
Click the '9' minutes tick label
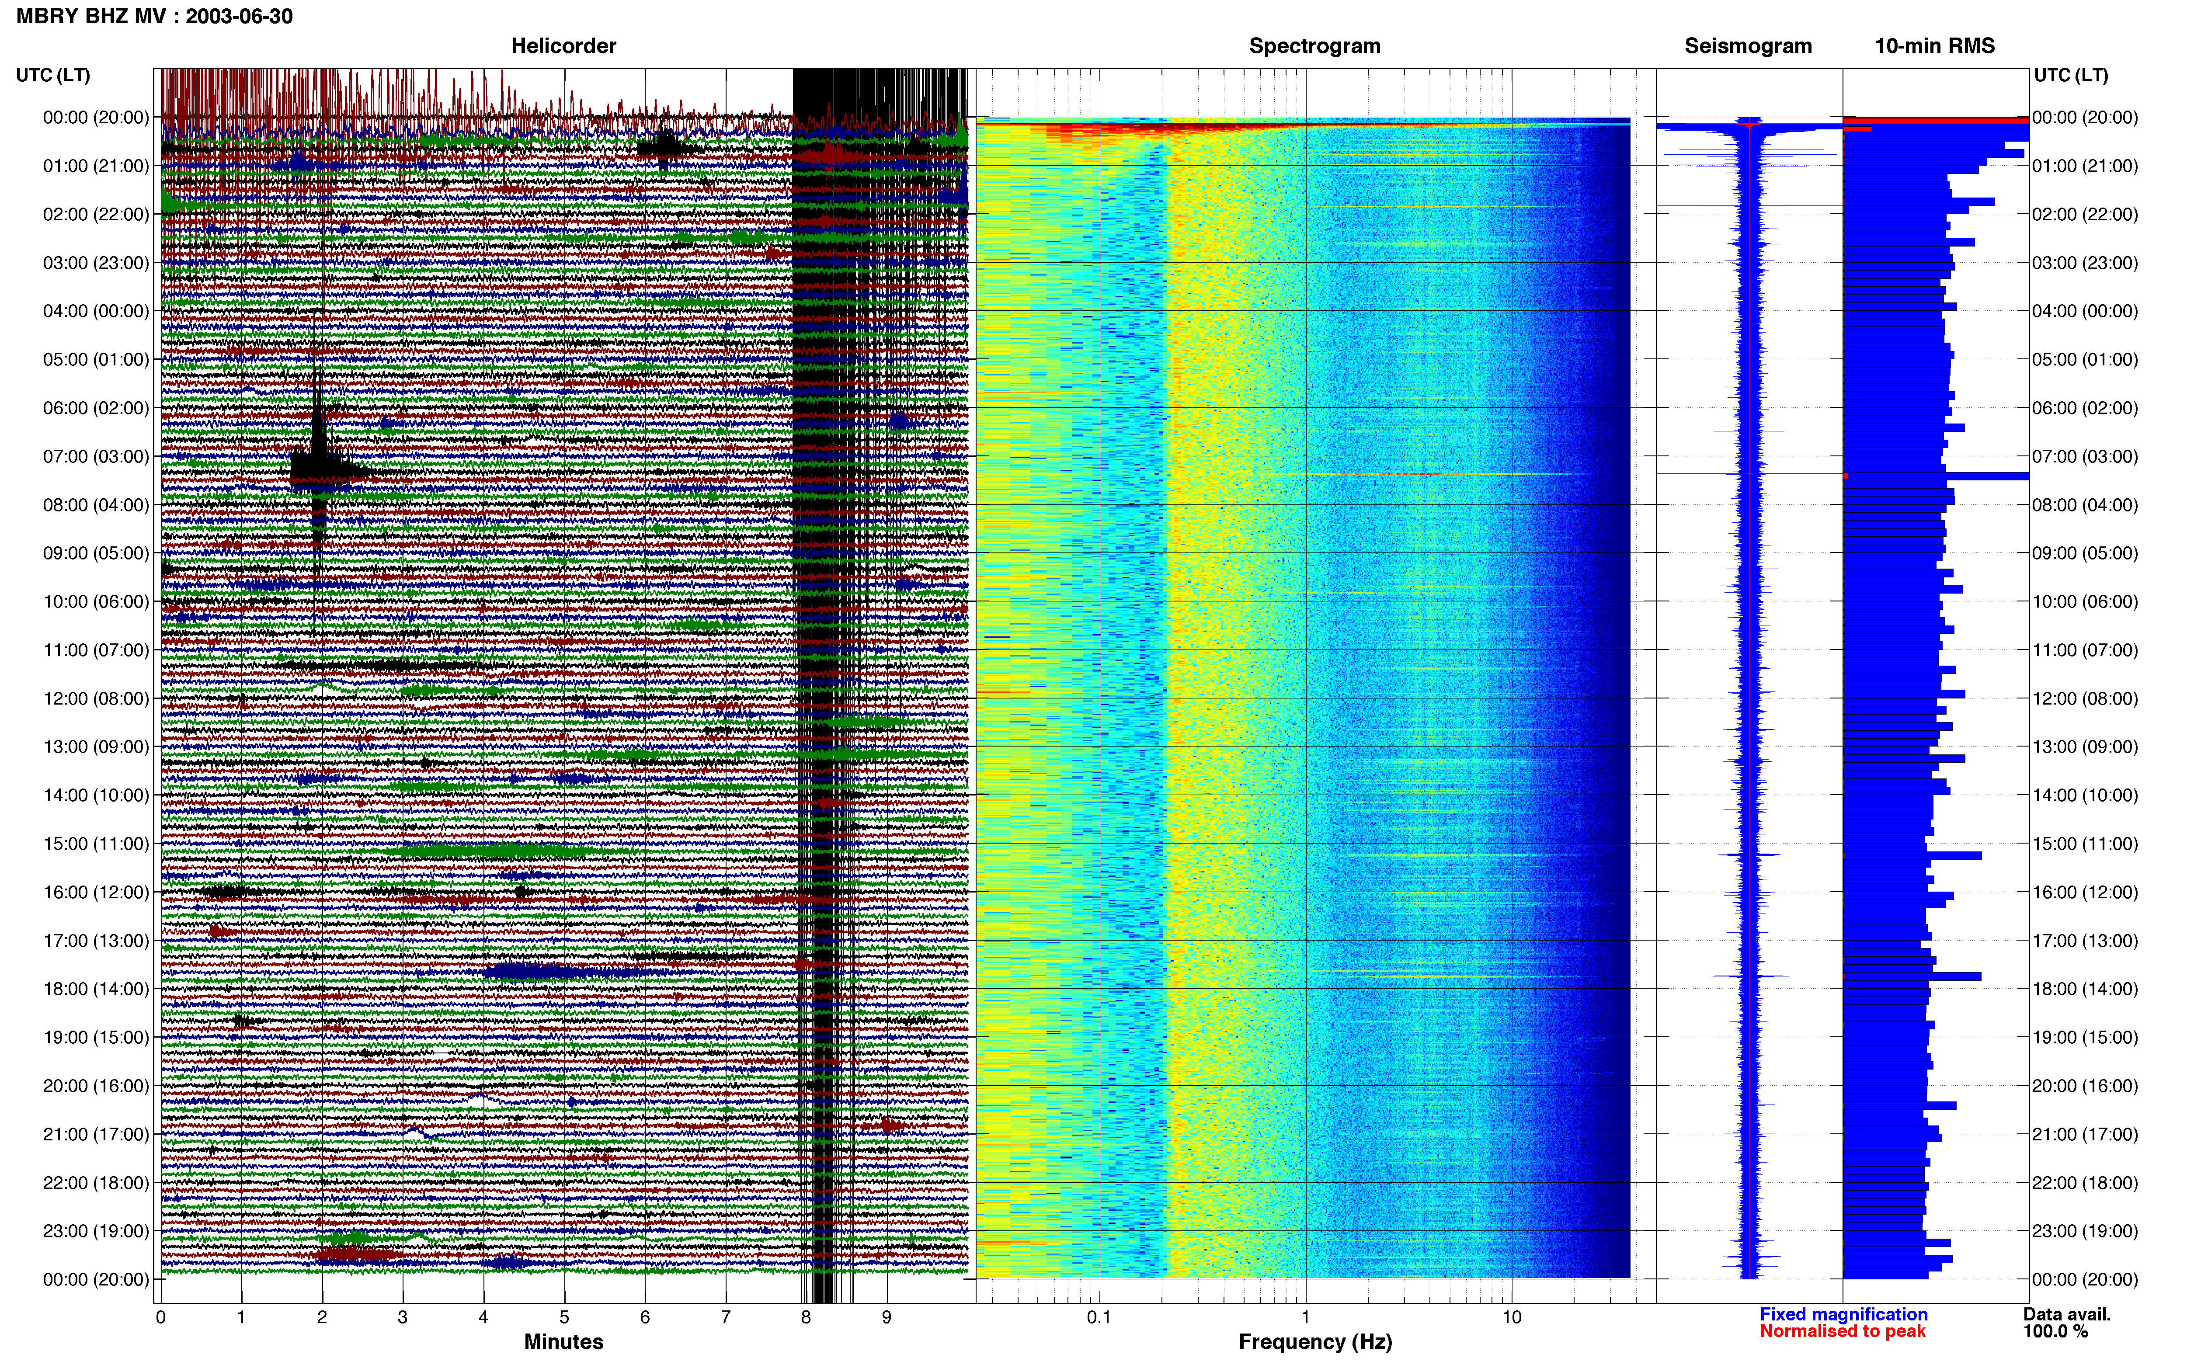[887, 1317]
